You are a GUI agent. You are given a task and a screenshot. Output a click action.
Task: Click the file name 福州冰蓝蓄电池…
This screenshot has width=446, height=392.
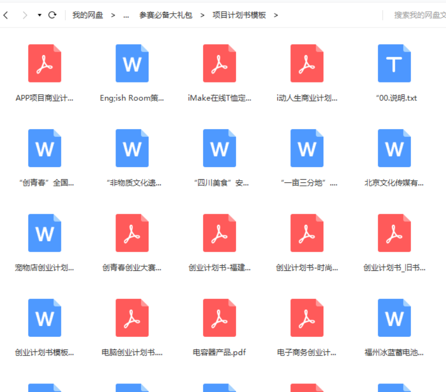coord(394,352)
